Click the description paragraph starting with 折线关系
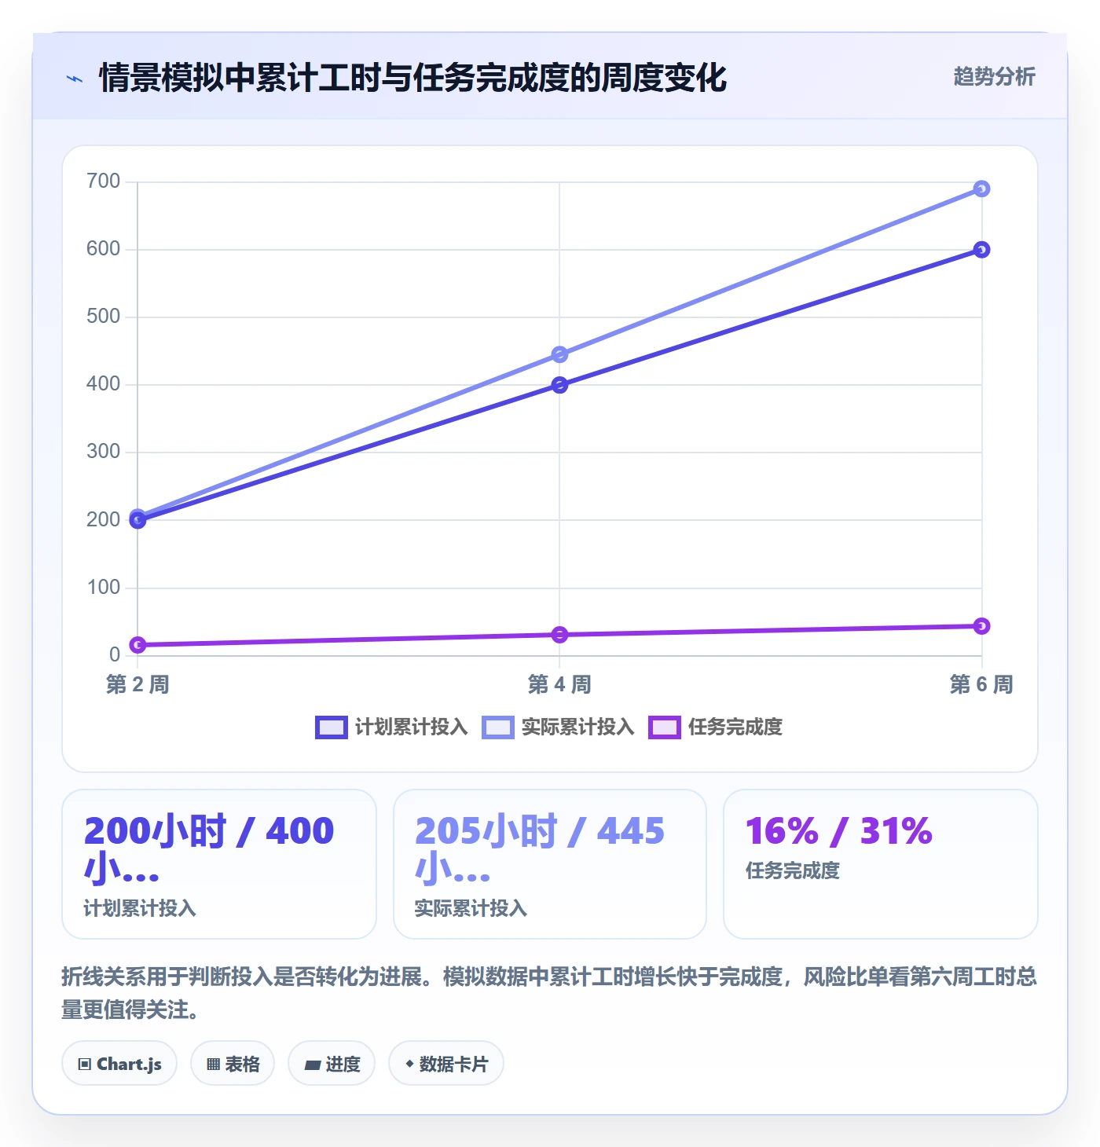The height and width of the screenshot is (1147, 1100). coord(549,993)
